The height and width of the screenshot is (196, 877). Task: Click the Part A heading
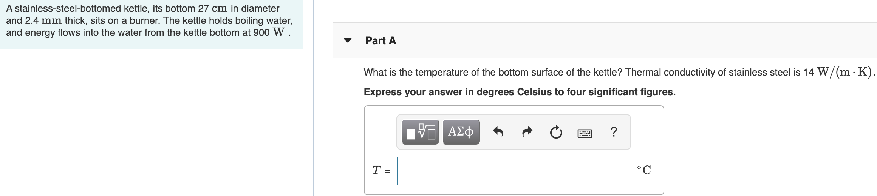(x=380, y=40)
